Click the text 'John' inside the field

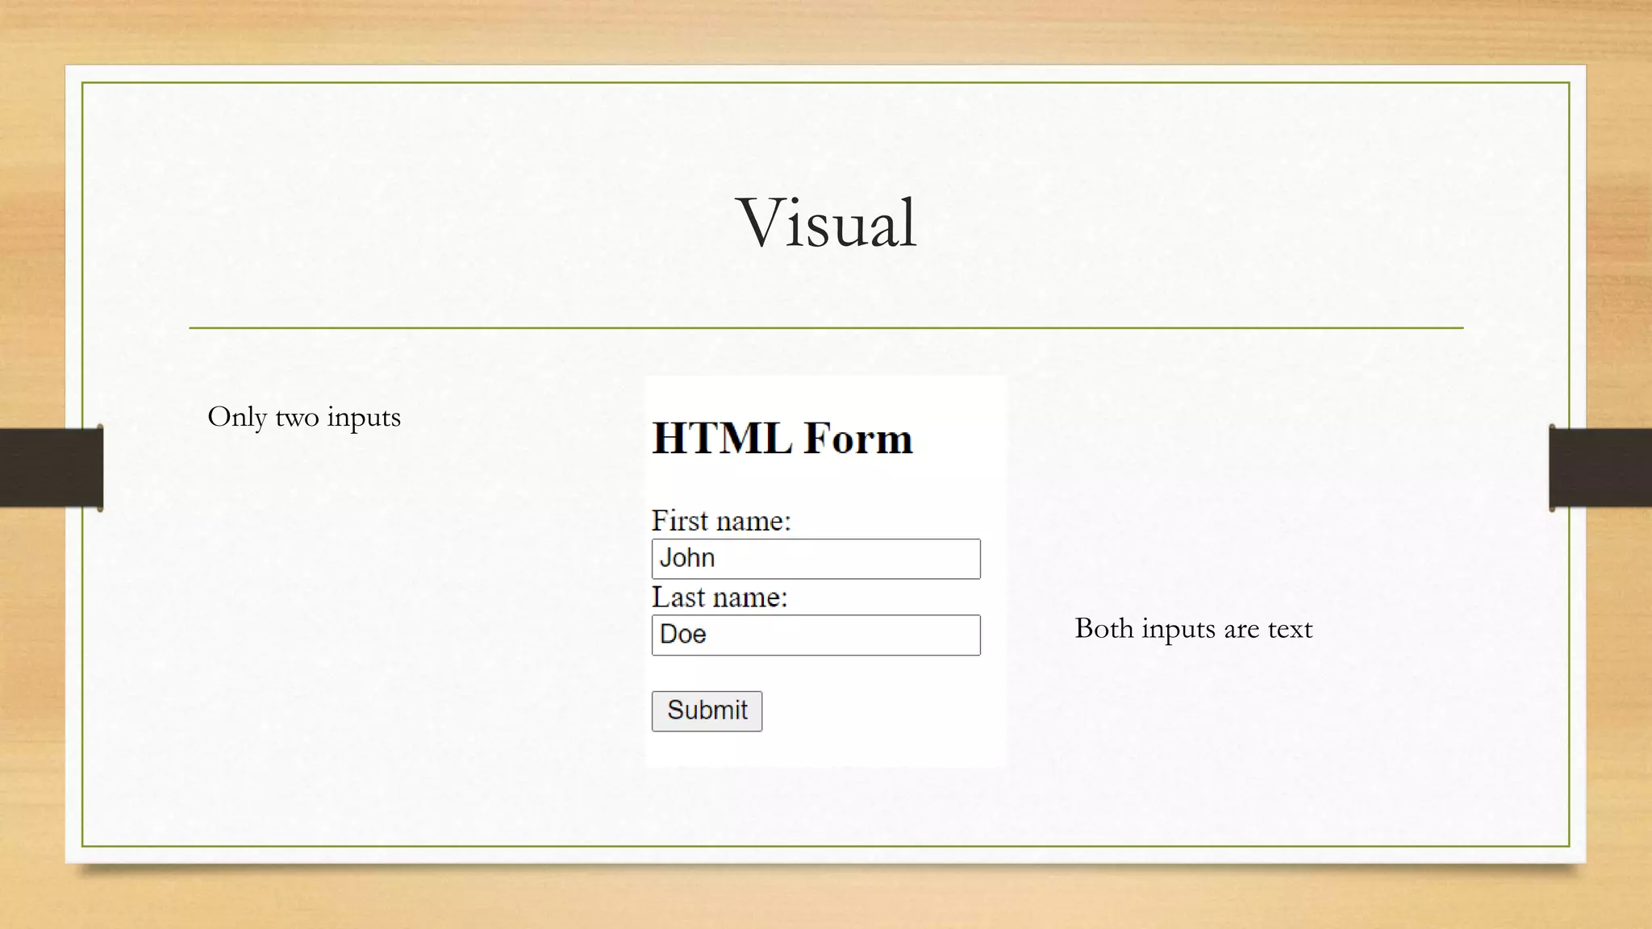coord(687,558)
